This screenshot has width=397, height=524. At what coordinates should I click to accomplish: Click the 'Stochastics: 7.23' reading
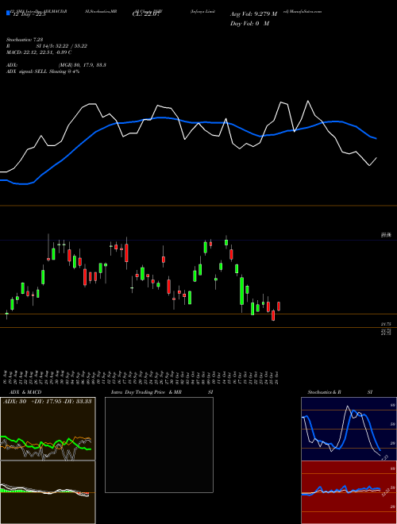[x=25, y=40]
